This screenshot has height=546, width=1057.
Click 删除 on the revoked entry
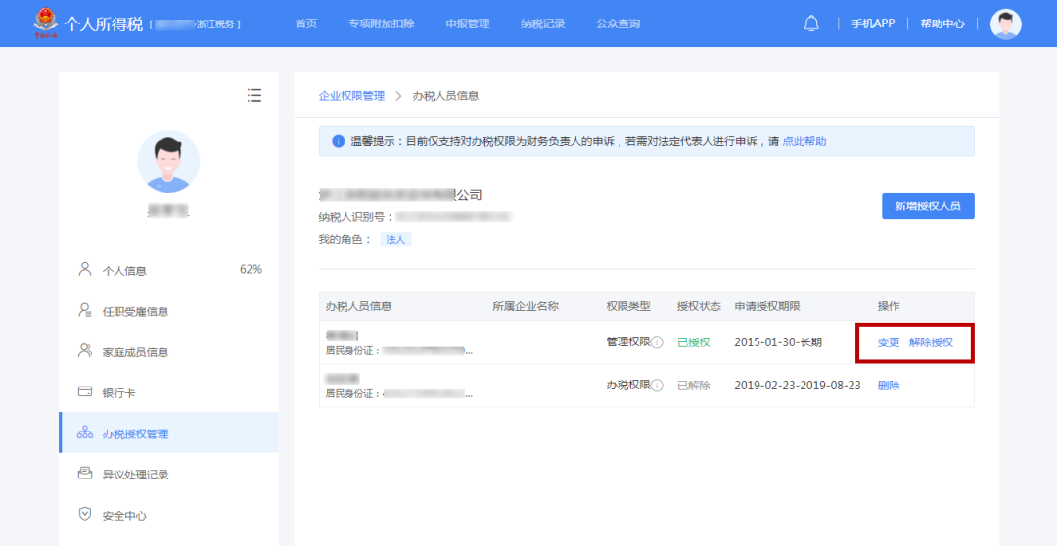(x=889, y=386)
